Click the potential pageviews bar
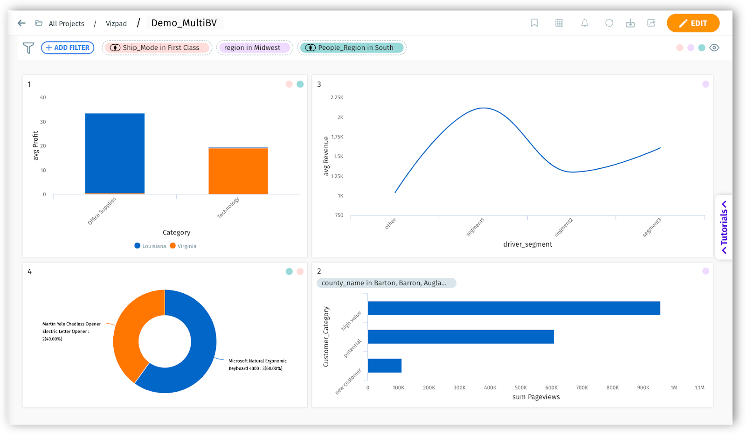Image resolution: width=746 pixels, height=435 pixels. [x=461, y=337]
